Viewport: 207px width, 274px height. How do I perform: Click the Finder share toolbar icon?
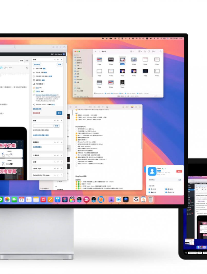pos(145,52)
